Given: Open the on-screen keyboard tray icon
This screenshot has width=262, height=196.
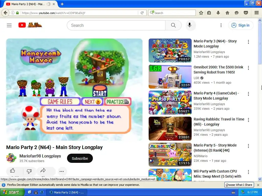Looking at the screenshot, I should [x=233, y=192].
